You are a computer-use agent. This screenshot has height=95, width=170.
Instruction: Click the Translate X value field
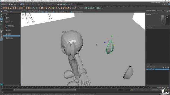coord(167,15)
